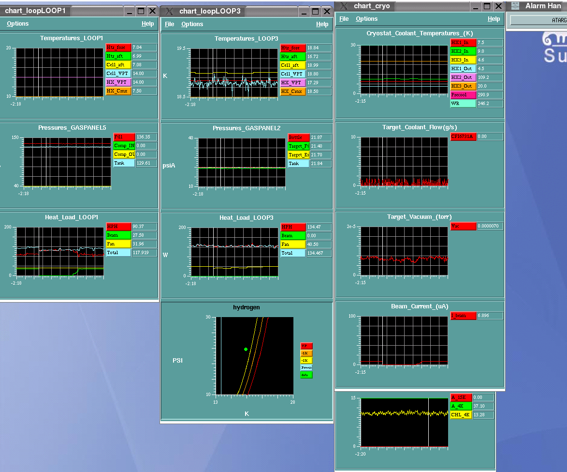Click CHL_4K legend in bottom cryo chart
The image size is (567, 472).
461,415
